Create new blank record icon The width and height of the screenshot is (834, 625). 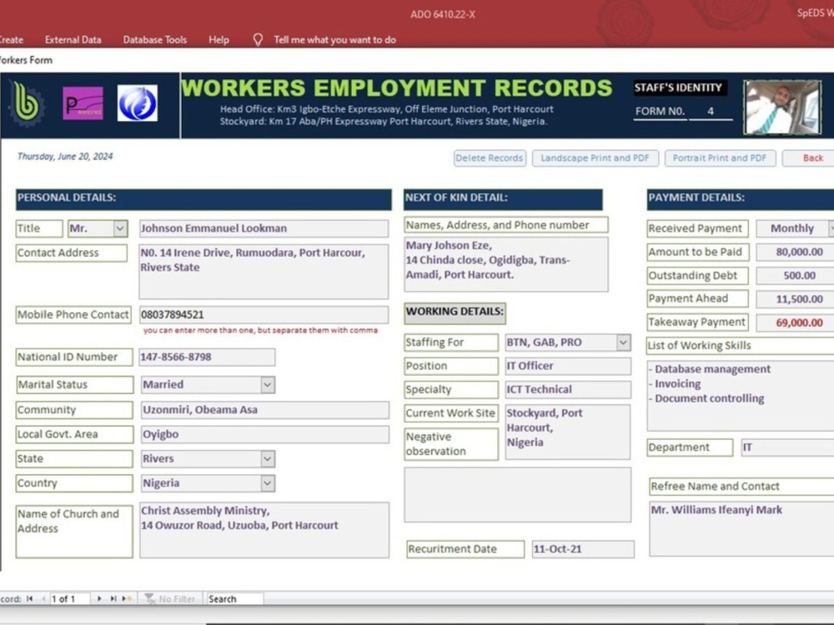127,598
